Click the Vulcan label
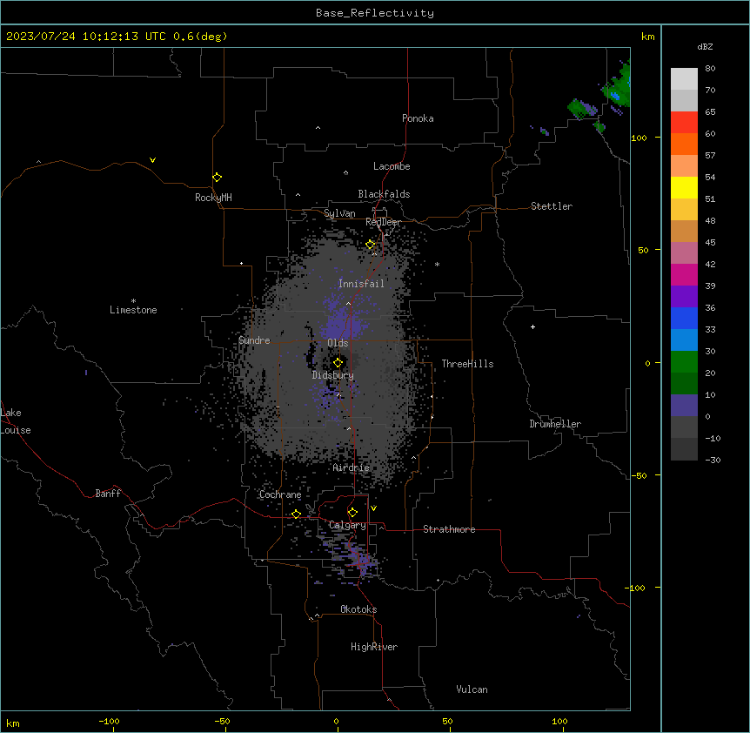The image size is (750, 733). (x=472, y=689)
